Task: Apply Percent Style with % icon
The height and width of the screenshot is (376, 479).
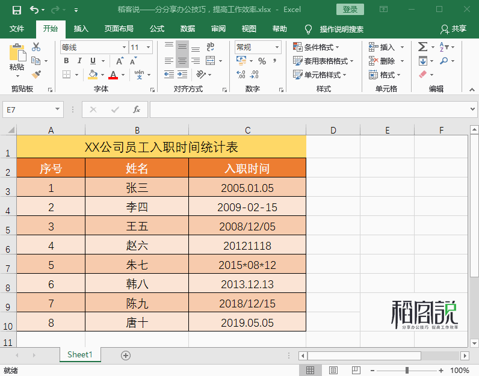Action: click(262, 61)
